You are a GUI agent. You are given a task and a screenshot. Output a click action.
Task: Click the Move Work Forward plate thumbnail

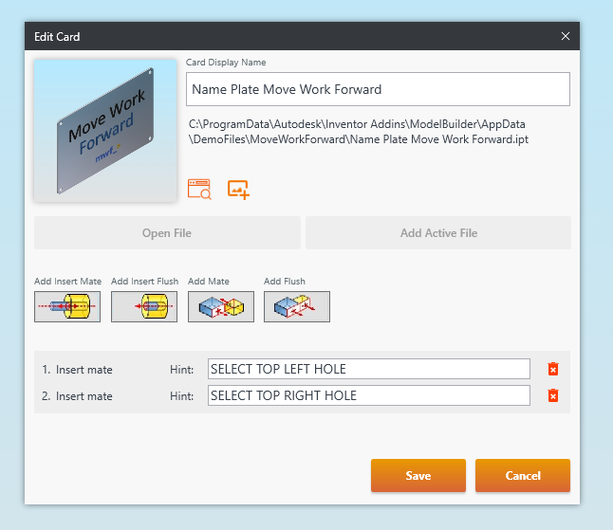pos(105,131)
